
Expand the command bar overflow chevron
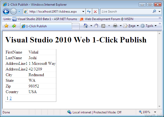pyautogui.click(x=160, y=23)
